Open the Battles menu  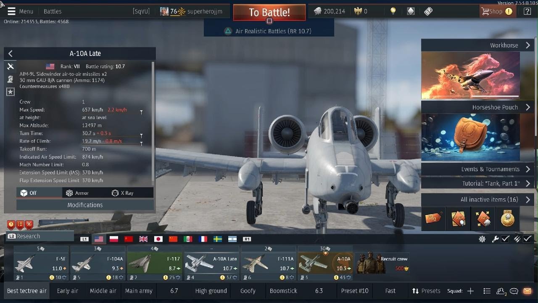(x=53, y=11)
